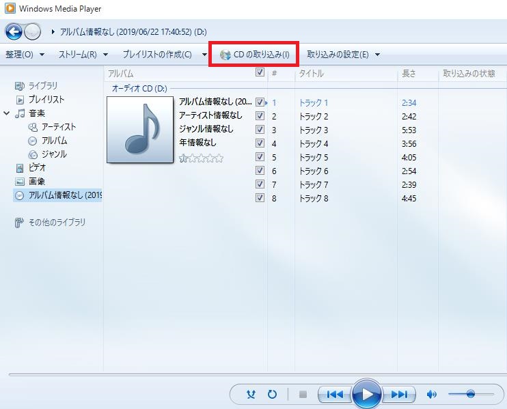Select 画像 in navigation pane
Image resolution: width=507 pixels, height=409 pixels.
coord(37,182)
